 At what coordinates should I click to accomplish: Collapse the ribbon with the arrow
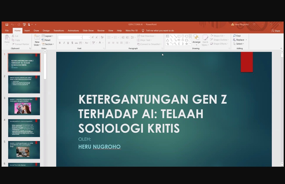pyautogui.click(x=281, y=48)
